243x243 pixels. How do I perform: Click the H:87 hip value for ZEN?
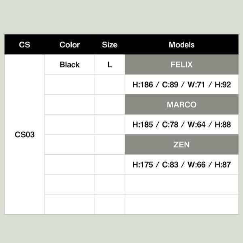pos(223,165)
